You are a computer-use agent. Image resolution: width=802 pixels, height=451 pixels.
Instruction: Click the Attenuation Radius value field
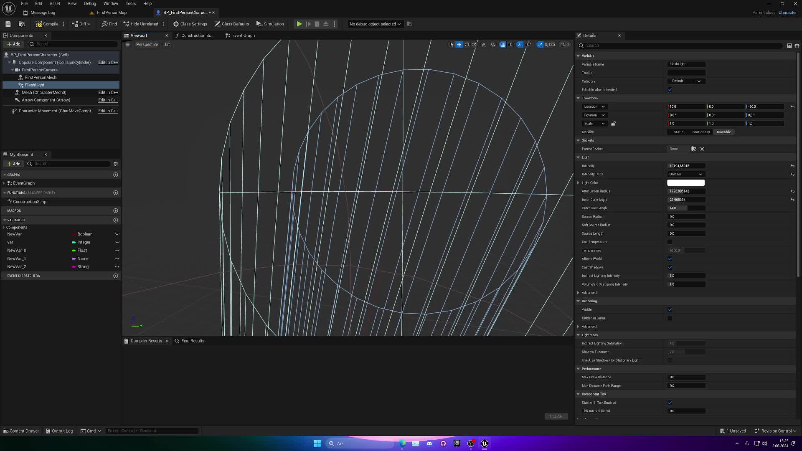coord(686,191)
